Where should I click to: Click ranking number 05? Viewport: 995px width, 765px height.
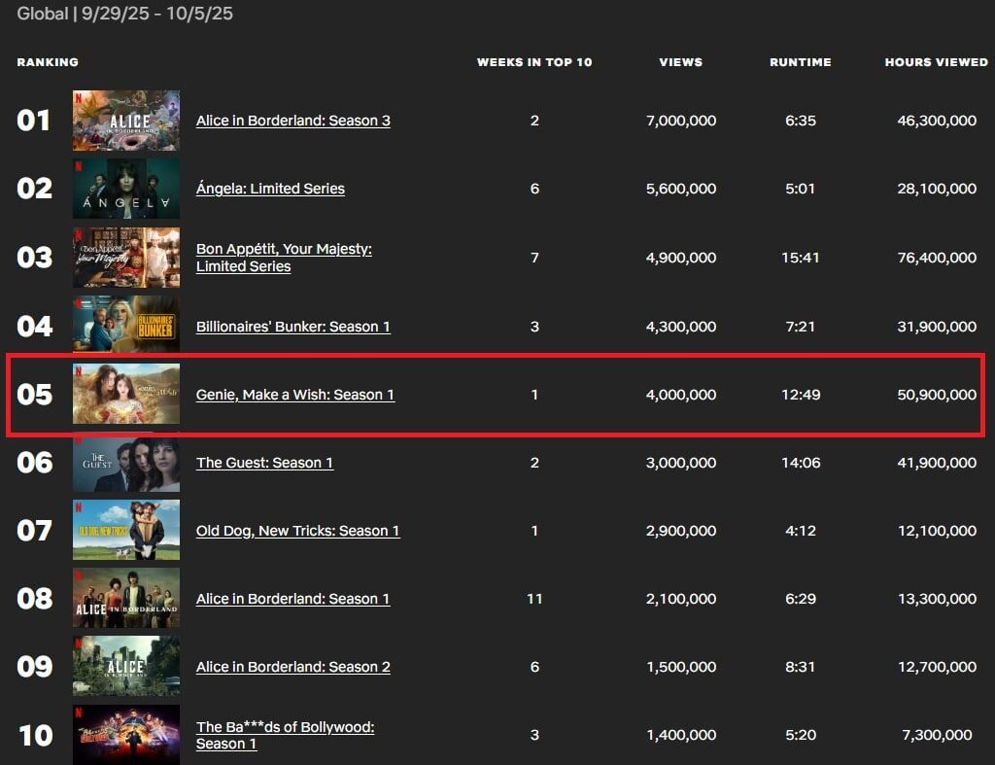click(34, 395)
